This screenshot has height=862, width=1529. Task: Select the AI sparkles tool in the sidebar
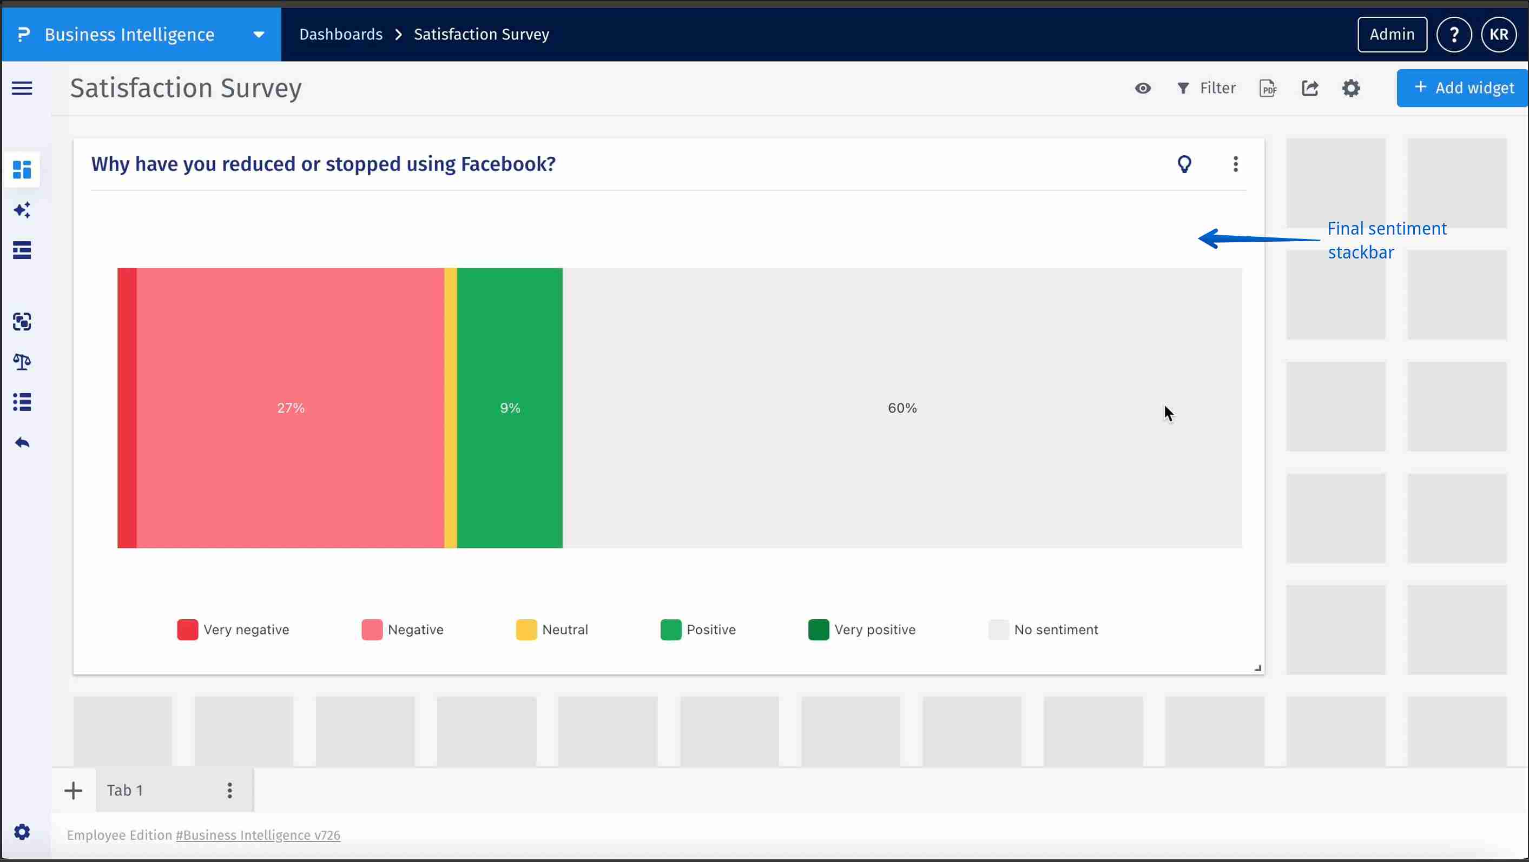click(x=22, y=210)
